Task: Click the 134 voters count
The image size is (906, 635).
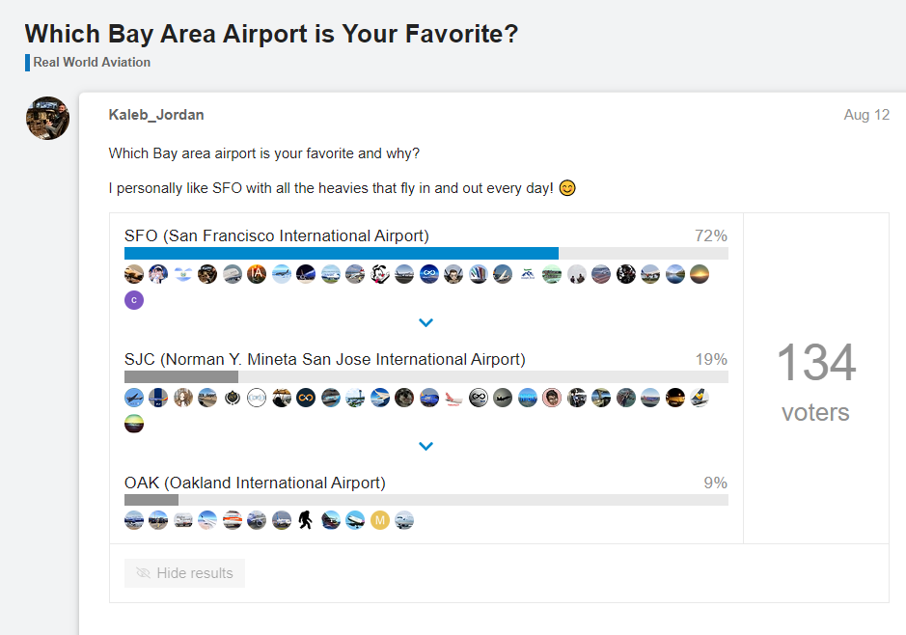Action: click(816, 364)
